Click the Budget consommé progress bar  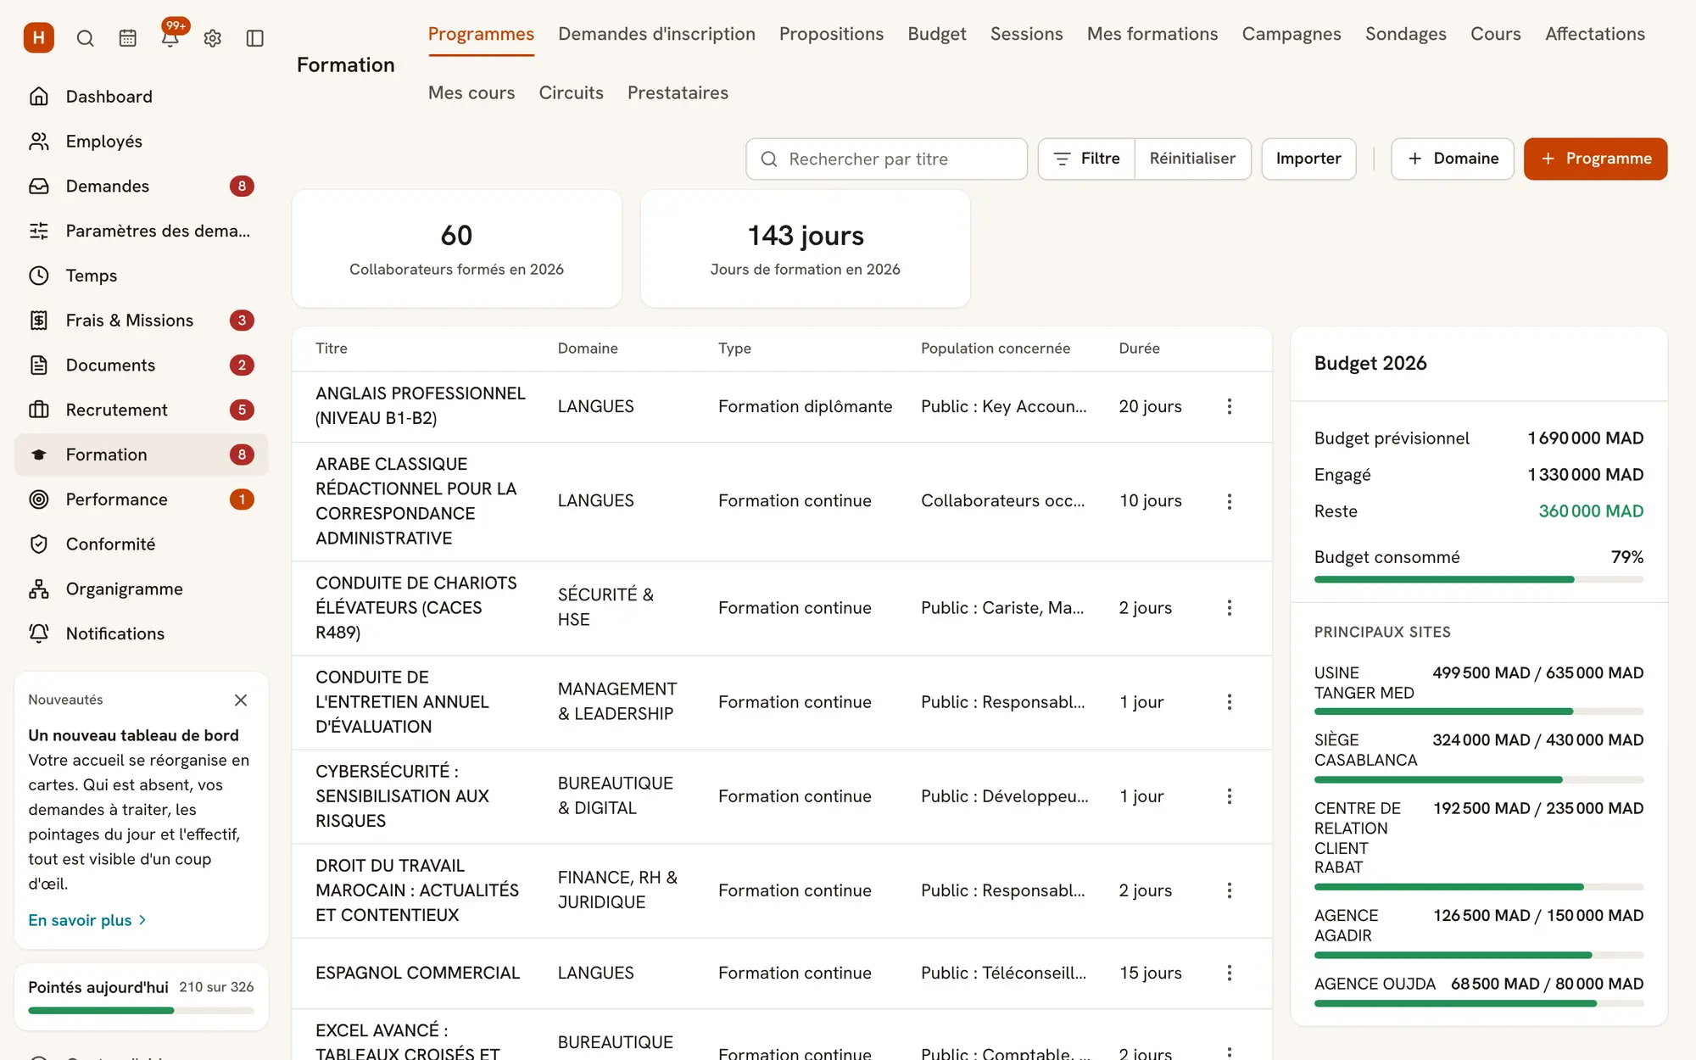coord(1479,580)
